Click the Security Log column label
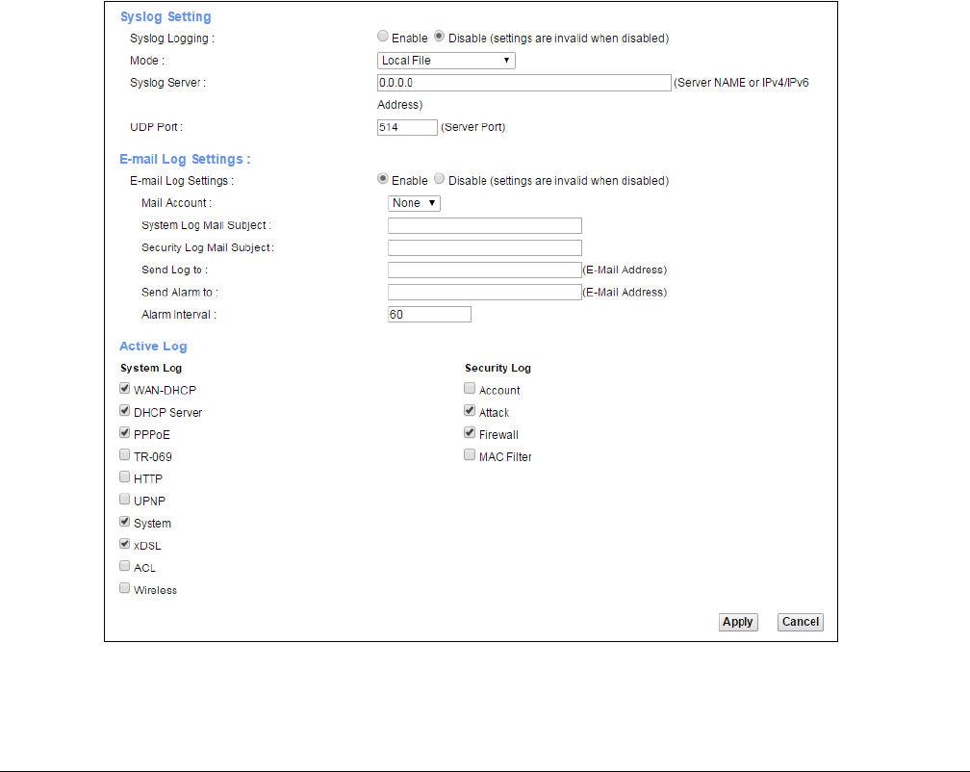 (x=498, y=368)
